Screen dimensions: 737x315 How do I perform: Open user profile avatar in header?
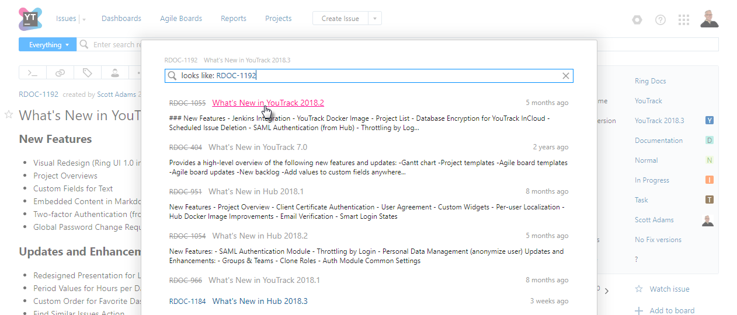[x=709, y=19]
